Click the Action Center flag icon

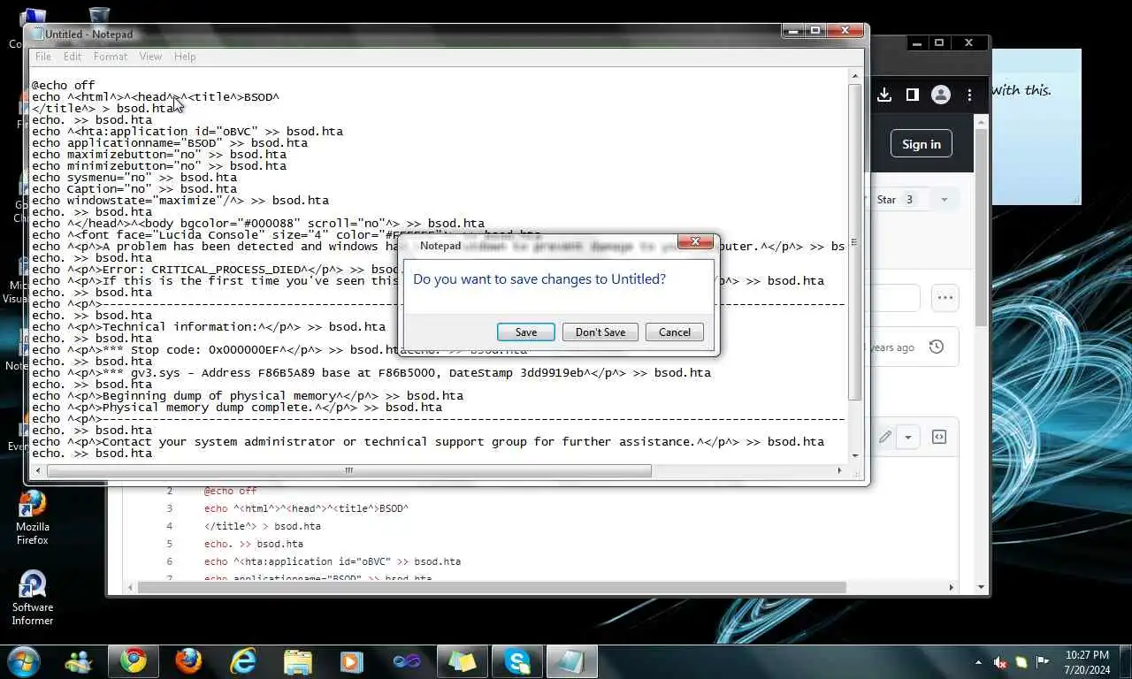point(1042,662)
